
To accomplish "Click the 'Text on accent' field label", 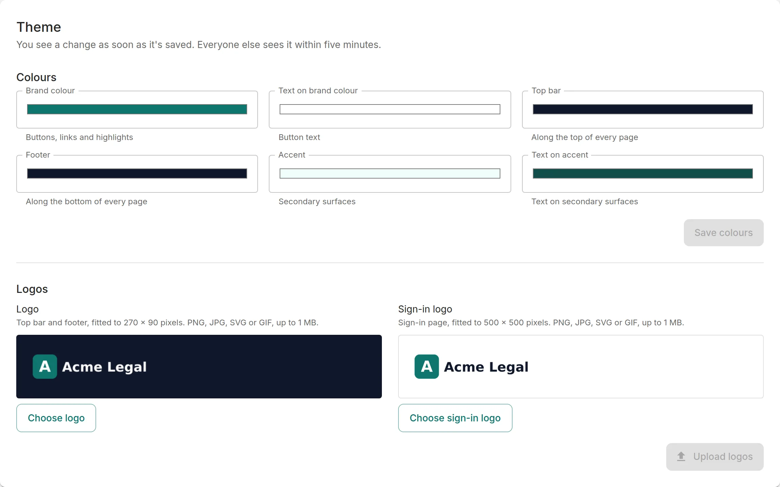I will point(560,155).
